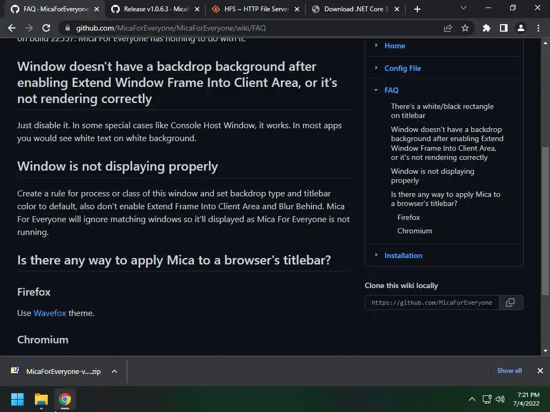Viewport: 550px width, 412px height.
Task: Open the Windows Start menu
Action: click(x=17, y=399)
